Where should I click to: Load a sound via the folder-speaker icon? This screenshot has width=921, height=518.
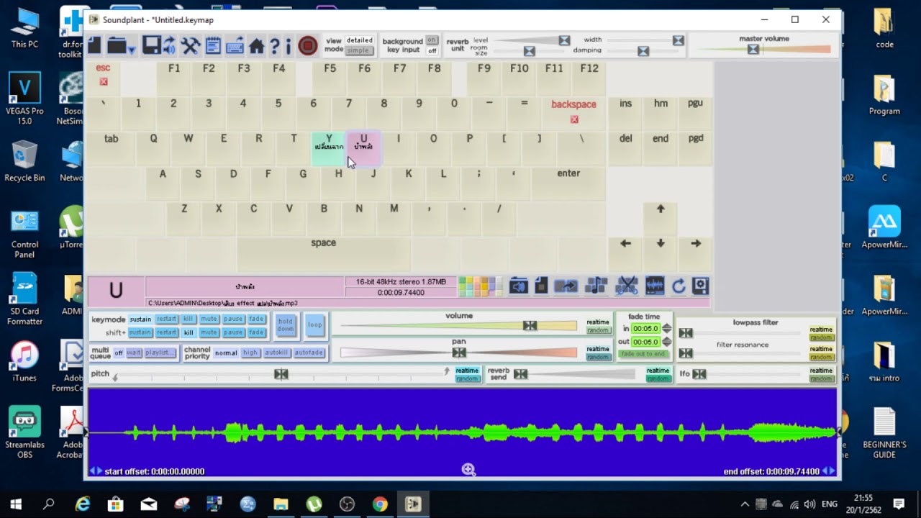[519, 286]
